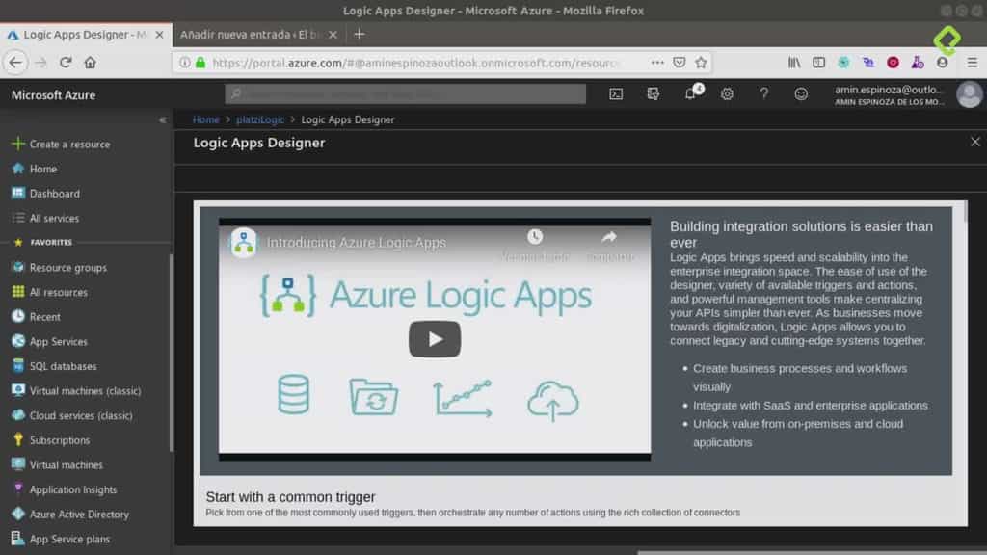
Task: Open SQL databases in sidebar
Action: (63, 366)
